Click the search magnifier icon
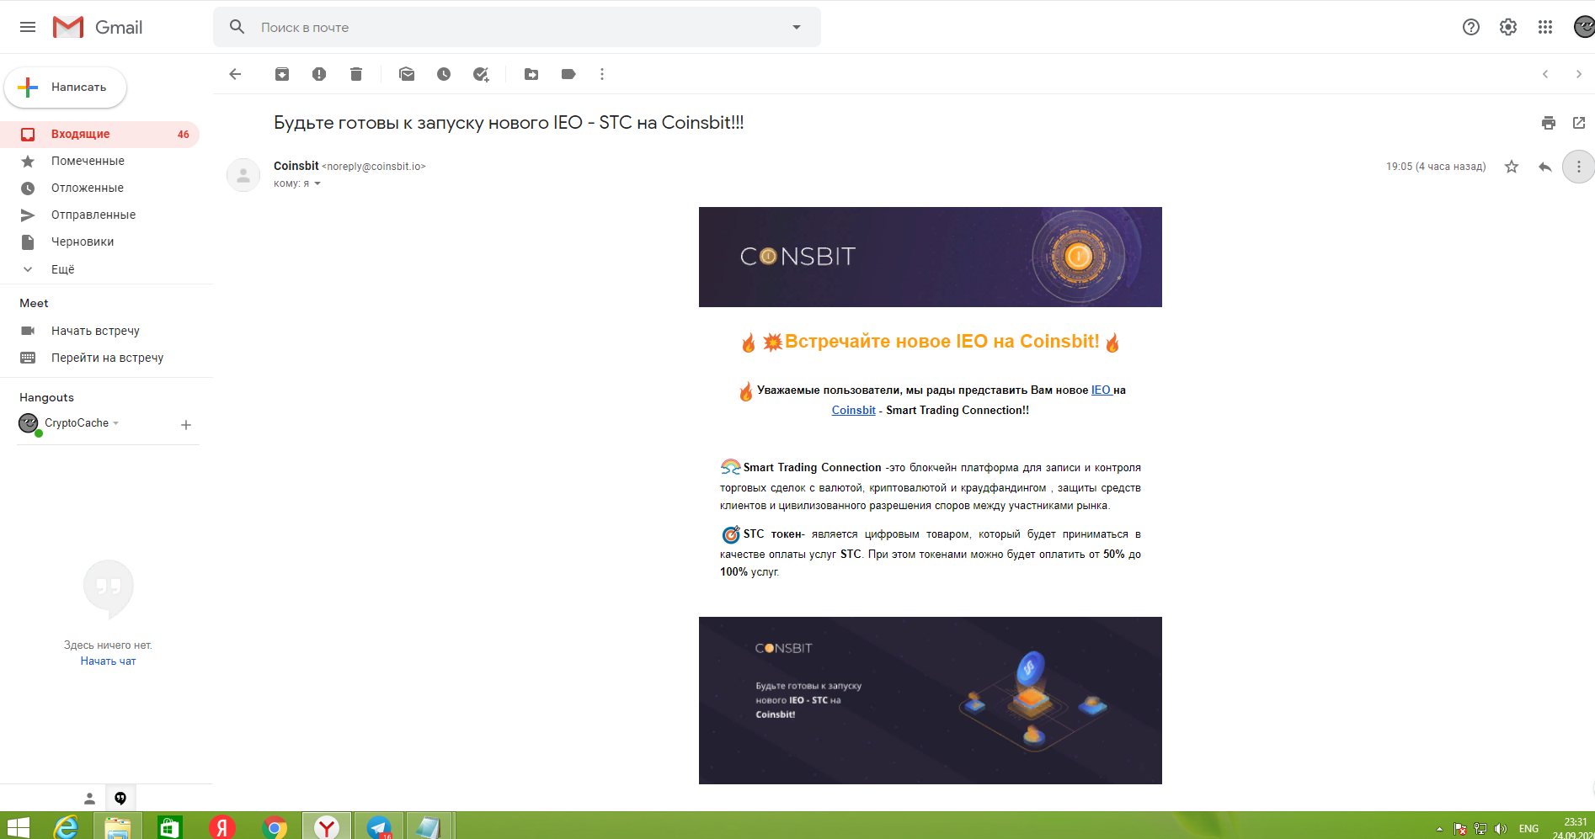Image resolution: width=1595 pixels, height=839 pixels. point(237,27)
